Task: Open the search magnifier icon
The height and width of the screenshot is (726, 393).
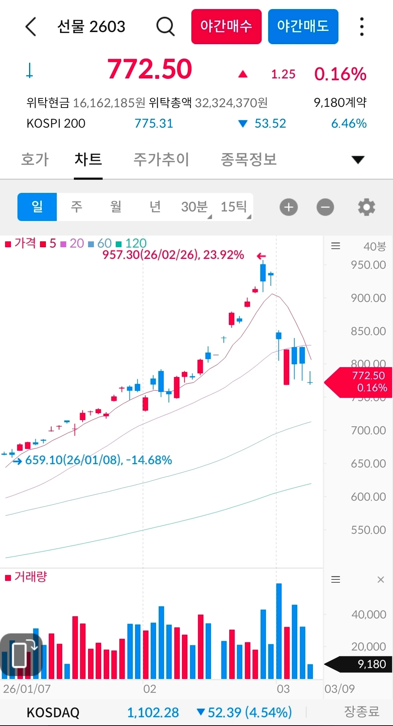Action: coord(166,27)
